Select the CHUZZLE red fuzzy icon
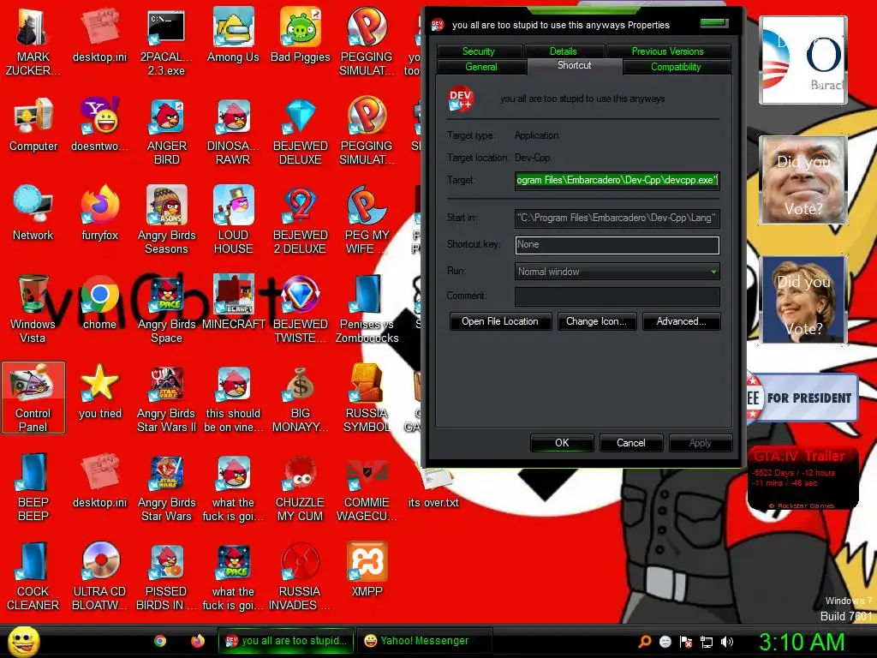The width and height of the screenshot is (877, 658). [301, 487]
